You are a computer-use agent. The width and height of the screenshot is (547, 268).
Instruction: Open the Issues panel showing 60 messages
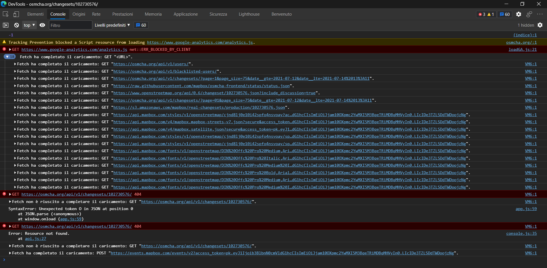[x=504, y=14]
